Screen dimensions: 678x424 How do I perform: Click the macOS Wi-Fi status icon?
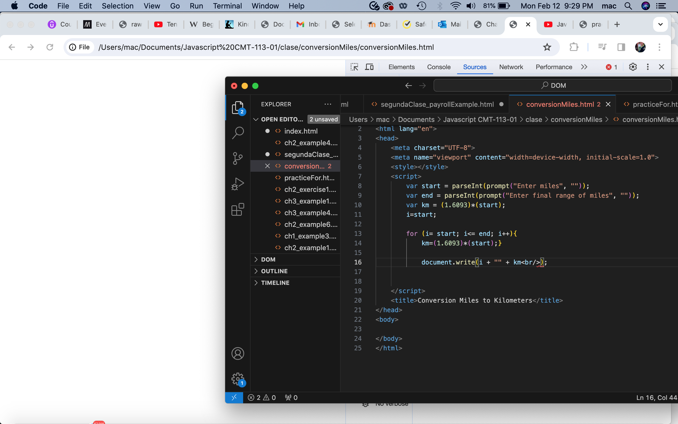(x=455, y=6)
